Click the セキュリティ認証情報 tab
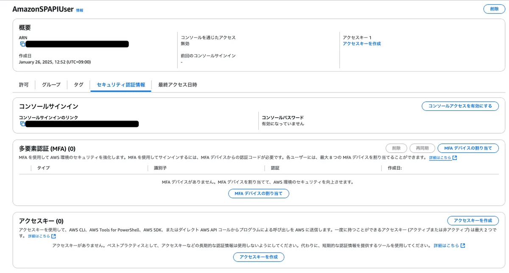Screen dimensions: 509x273 tap(122, 85)
